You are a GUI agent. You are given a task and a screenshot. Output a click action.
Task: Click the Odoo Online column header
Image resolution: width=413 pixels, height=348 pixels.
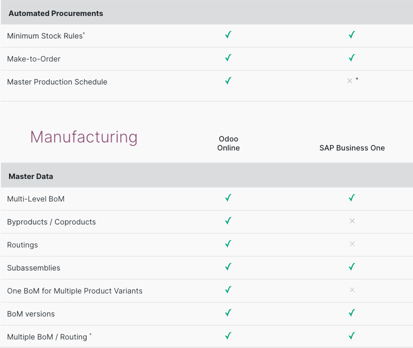[x=228, y=143]
